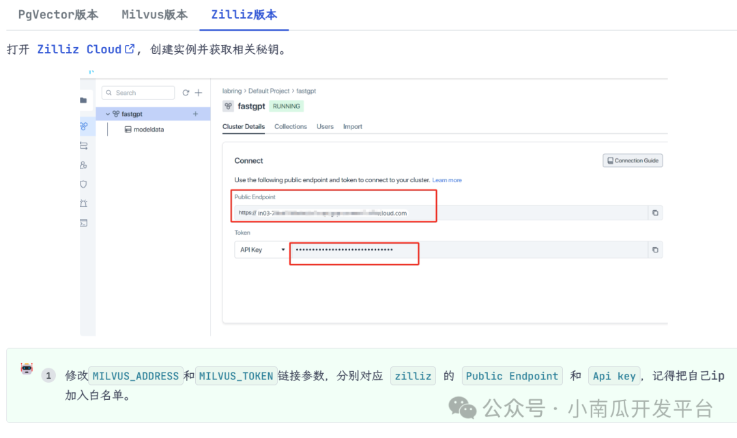Open the pipelines sidebar icon
Viewport: 737px width, 438px height.
tap(84, 146)
